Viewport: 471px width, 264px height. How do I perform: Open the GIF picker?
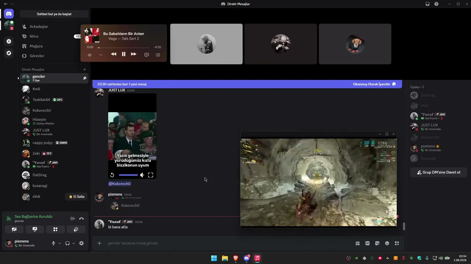point(367,243)
